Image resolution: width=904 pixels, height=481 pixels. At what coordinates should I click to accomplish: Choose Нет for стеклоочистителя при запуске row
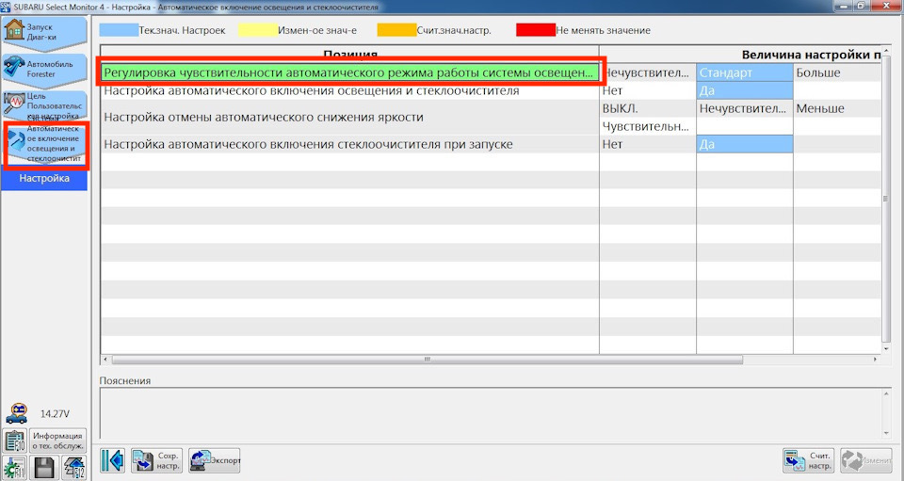(648, 144)
